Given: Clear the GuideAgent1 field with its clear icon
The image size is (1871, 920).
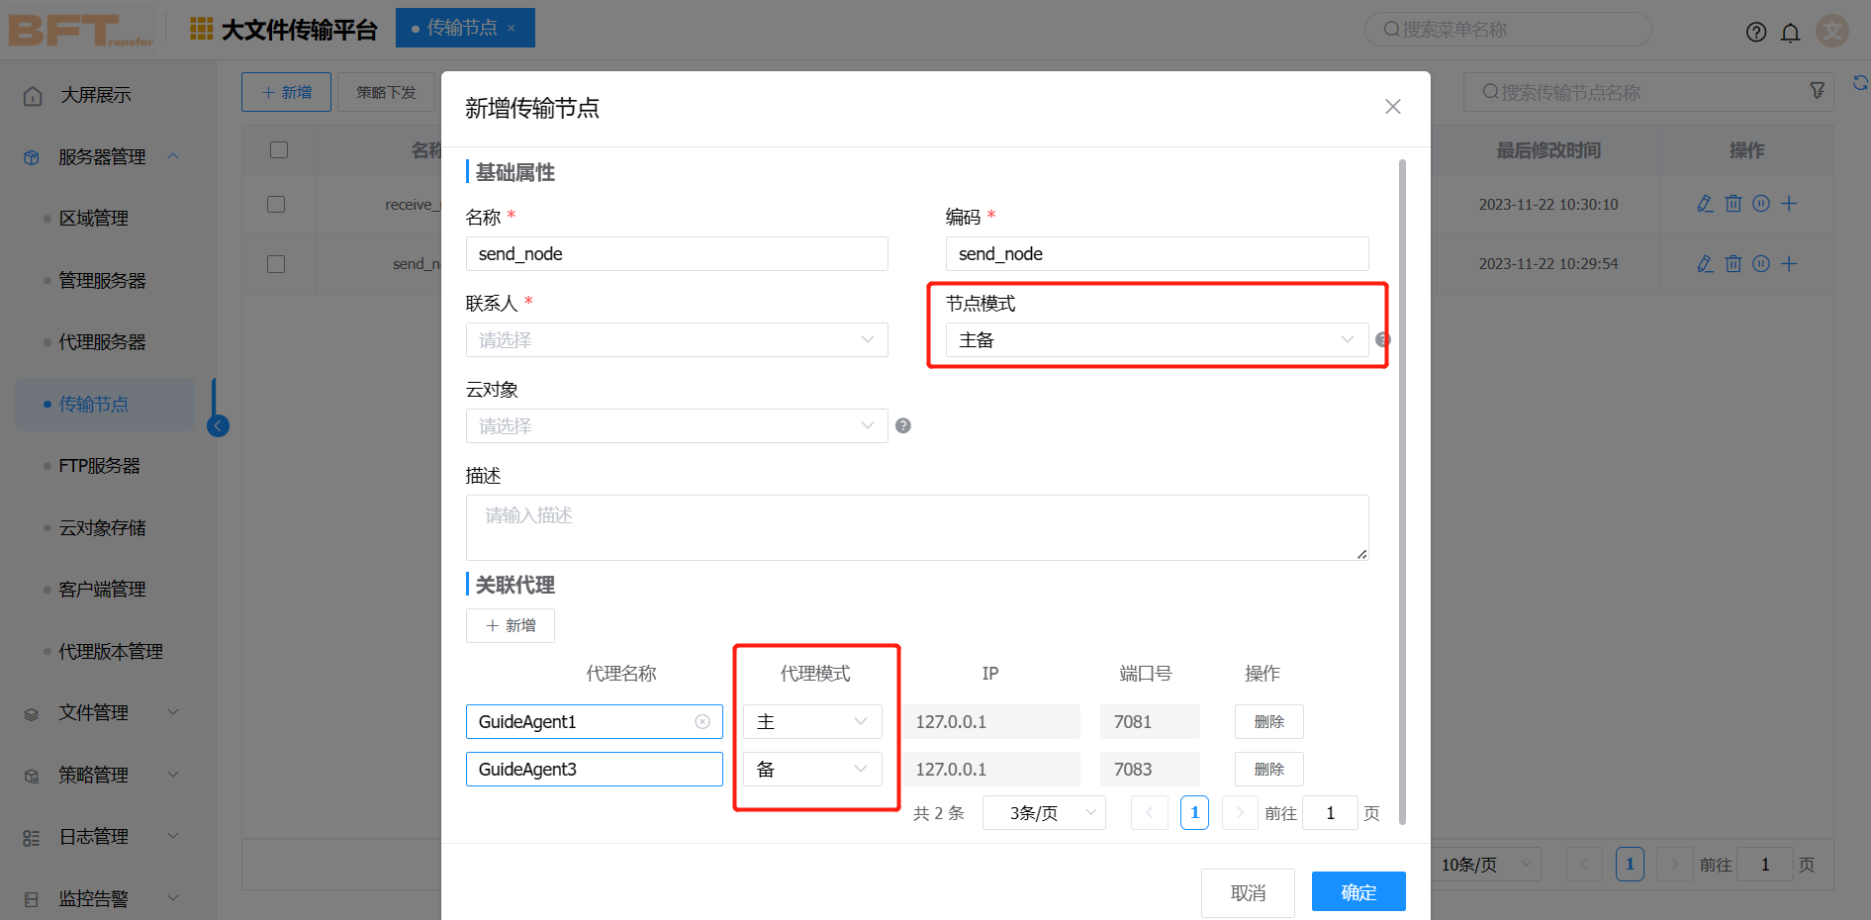Looking at the screenshot, I should [702, 722].
